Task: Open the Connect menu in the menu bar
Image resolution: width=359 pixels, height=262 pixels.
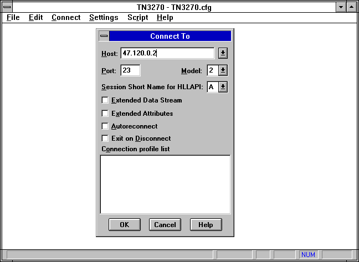Action: coord(66,17)
